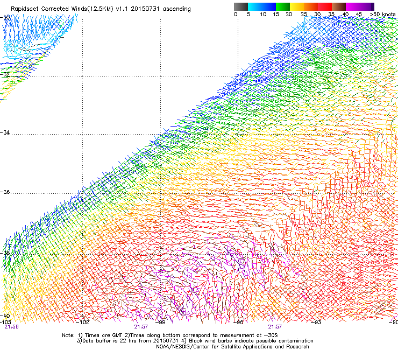Click the legend label "20"
This screenshot has width=398, height=350.
(289, 15)
